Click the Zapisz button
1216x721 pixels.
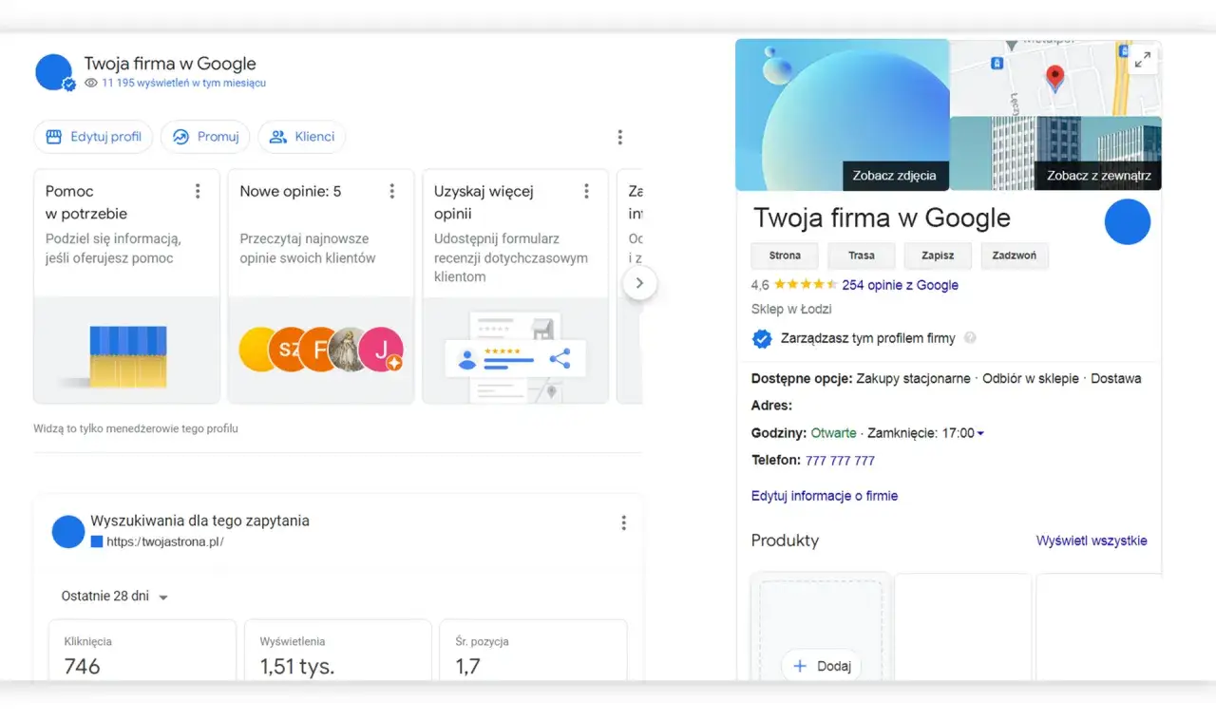point(938,256)
